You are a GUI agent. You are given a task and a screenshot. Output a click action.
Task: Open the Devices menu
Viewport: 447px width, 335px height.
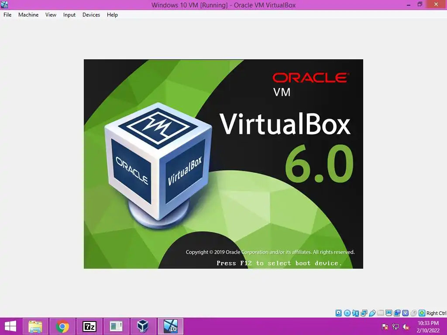click(91, 15)
